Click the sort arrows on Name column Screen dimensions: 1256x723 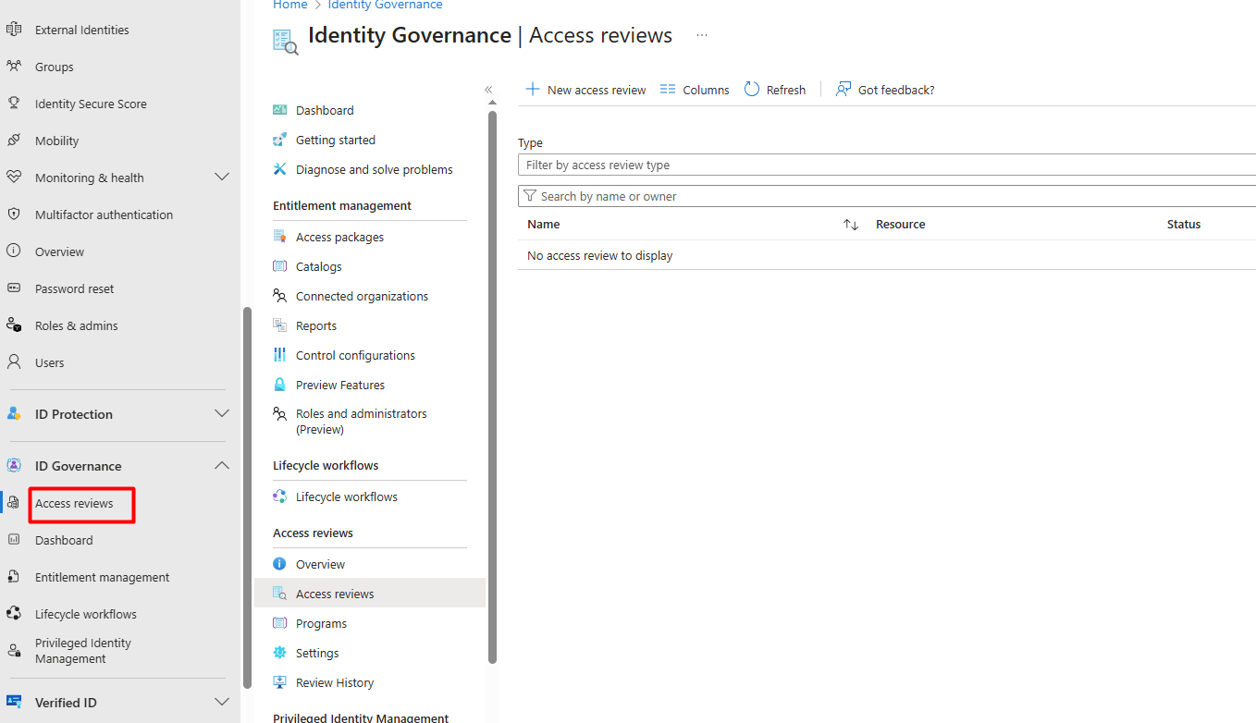pos(851,225)
